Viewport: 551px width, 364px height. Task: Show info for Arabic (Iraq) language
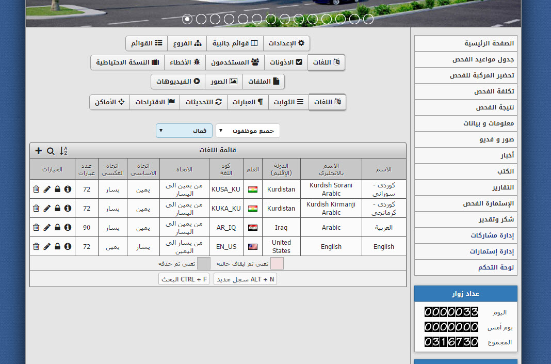click(68, 228)
